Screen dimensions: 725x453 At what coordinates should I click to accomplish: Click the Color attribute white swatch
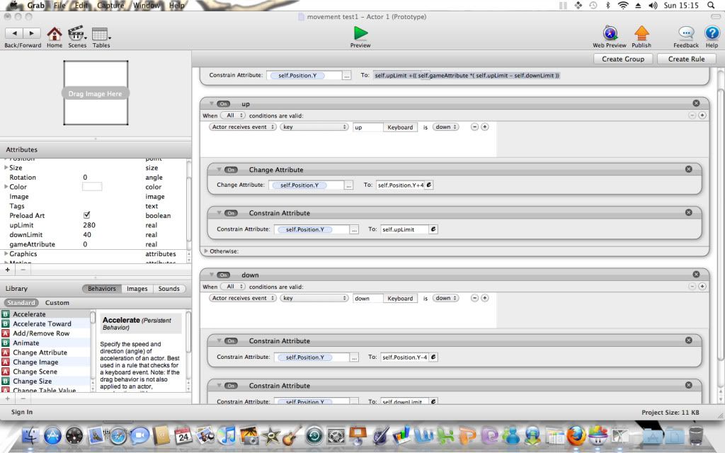tap(92, 187)
